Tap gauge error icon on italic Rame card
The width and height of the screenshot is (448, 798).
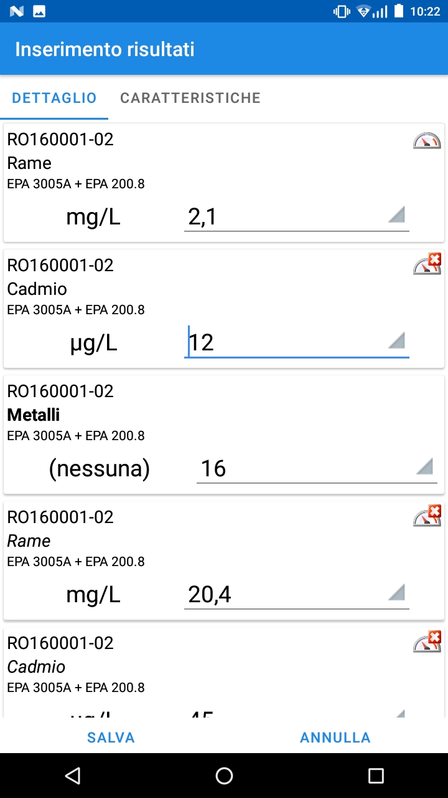click(427, 516)
